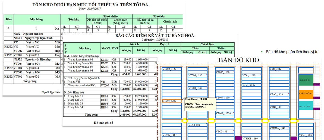324x140 pixels.
Task: Select 'N1521 - Nguyên vật liệu chính' group in inventory report
Action: pos(82,78)
